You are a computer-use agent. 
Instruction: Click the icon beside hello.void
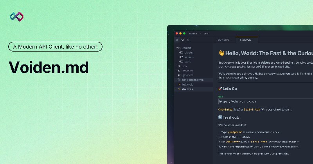click(179, 84)
